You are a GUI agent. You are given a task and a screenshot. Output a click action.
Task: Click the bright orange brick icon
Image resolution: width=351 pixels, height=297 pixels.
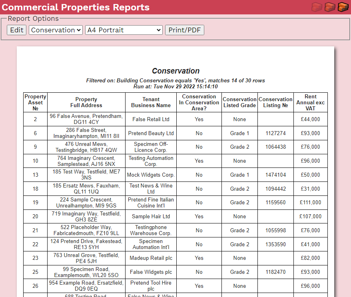[x=343, y=7]
